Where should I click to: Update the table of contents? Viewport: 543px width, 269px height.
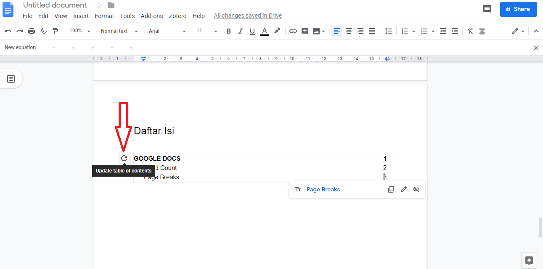pos(124,158)
